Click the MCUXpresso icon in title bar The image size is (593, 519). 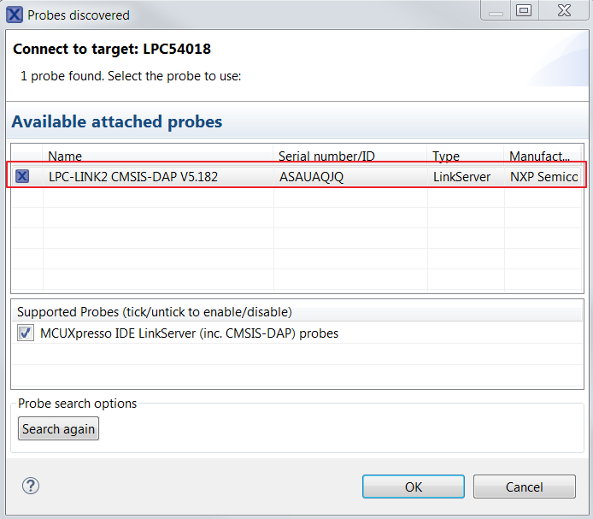pos(15,15)
